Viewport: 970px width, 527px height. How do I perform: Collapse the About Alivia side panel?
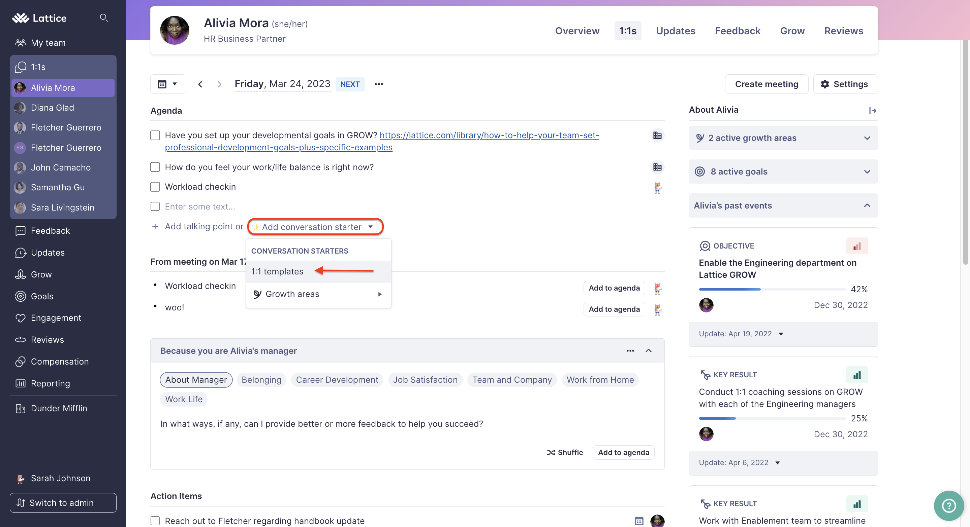(x=873, y=111)
